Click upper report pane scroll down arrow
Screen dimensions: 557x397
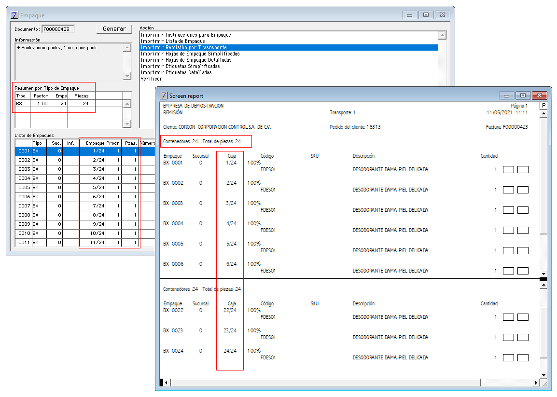click(543, 274)
